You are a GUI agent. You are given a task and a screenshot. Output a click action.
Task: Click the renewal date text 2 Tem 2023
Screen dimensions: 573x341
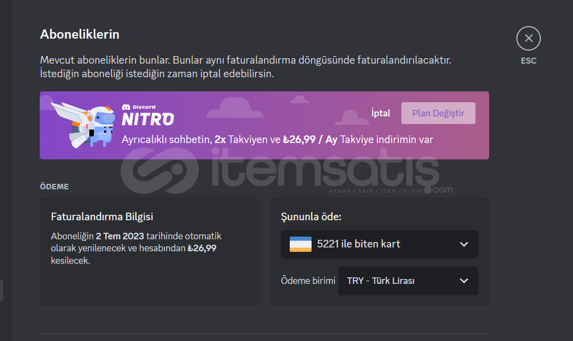[x=120, y=236]
